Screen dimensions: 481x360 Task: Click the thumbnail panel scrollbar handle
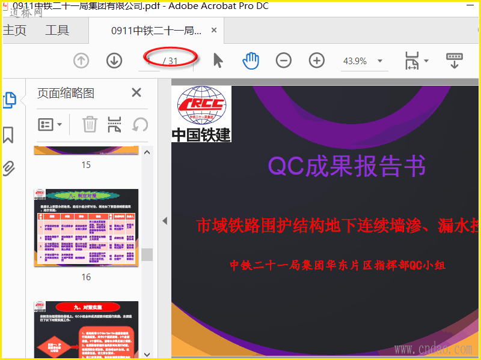pos(147,254)
